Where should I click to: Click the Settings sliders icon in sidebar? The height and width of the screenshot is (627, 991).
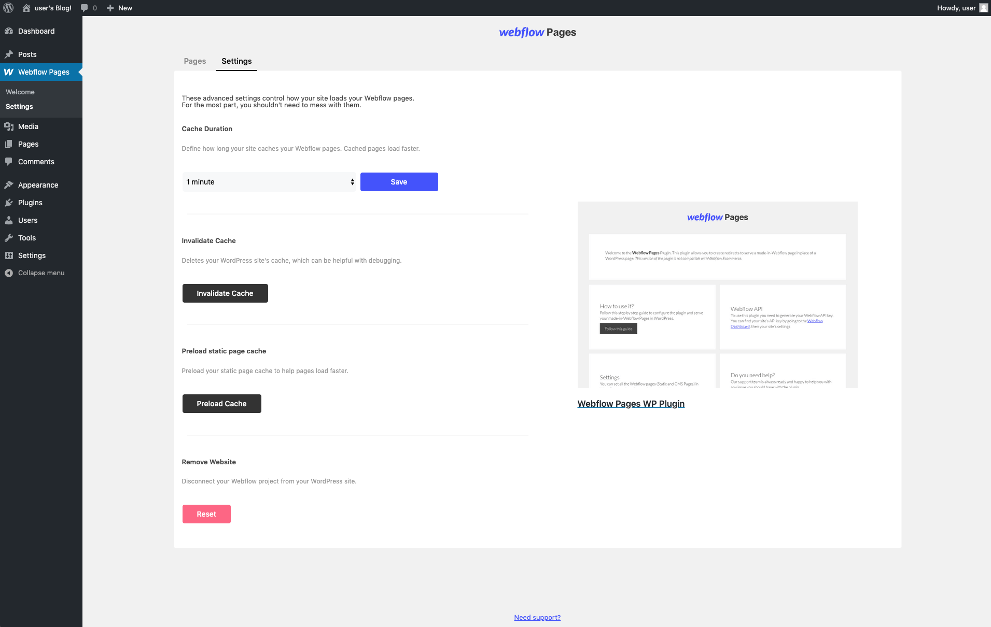(9, 255)
